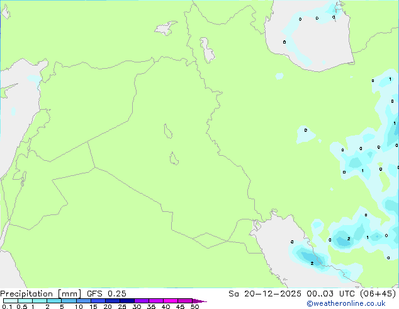Pick the 45–50 mm legend color swatch
The image size is (399, 309).
click(x=185, y=301)
